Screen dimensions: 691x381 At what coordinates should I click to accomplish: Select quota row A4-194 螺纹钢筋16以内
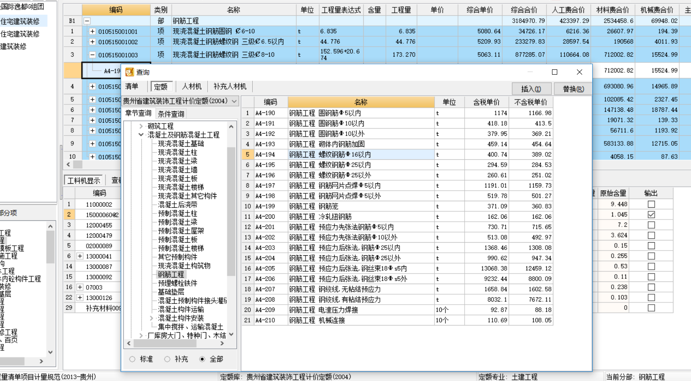(x=397, y=154)
